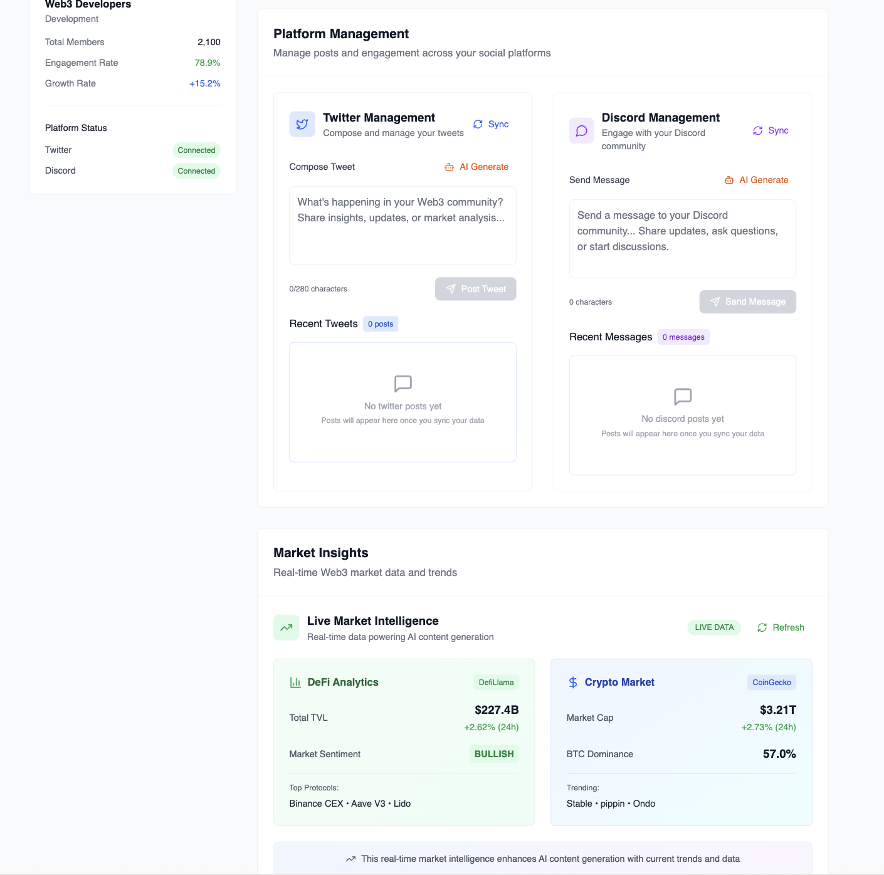Screen dimensions: 884x875
Task: Select the AI Generate icon for Discord messages
Action: [729, 180]
